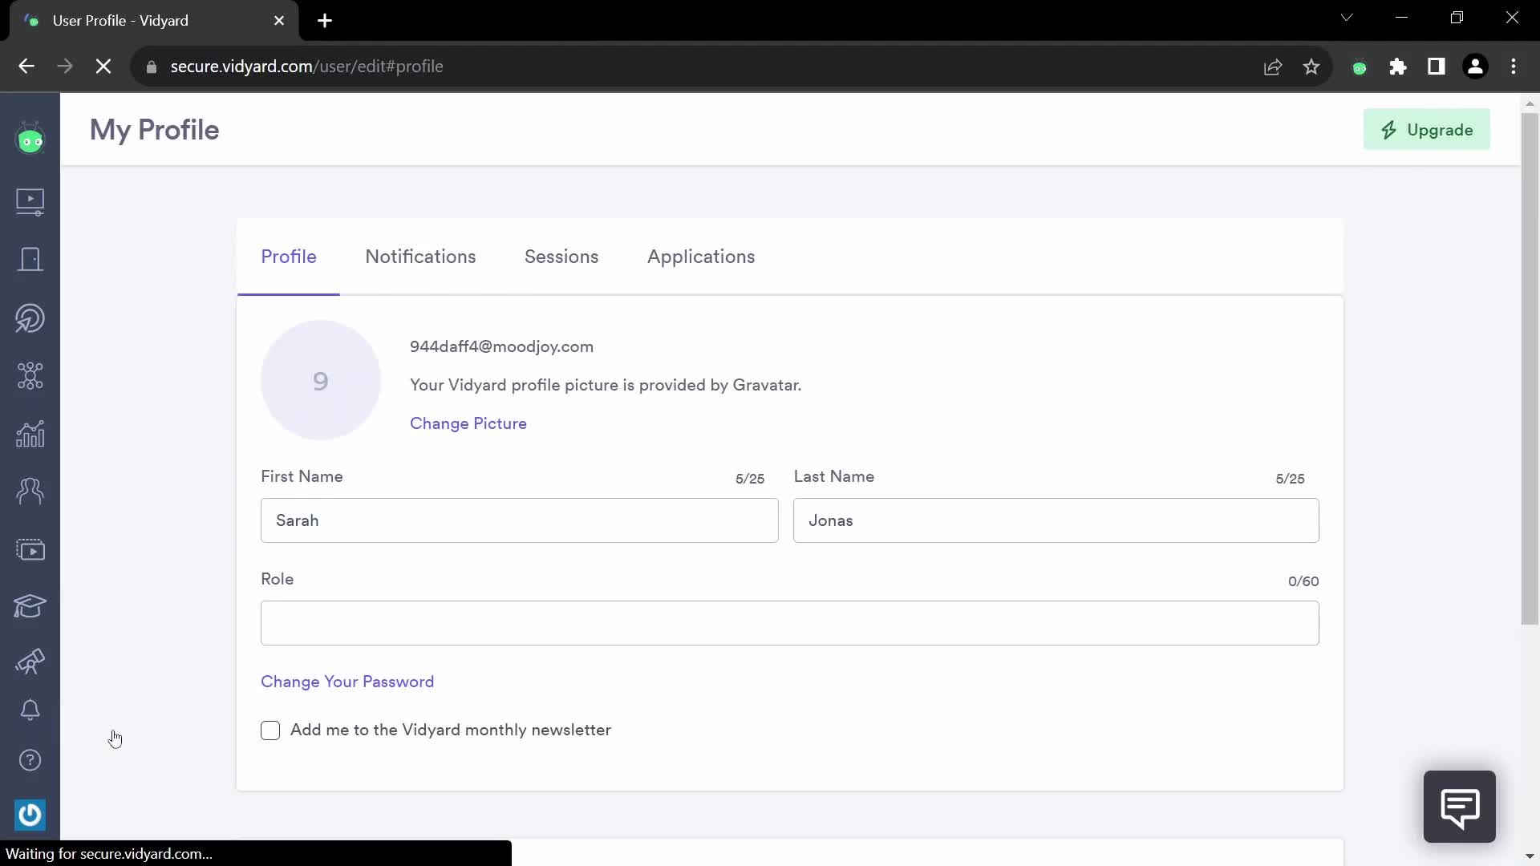This screenshot has width=1540, height=866.
Task: Switch to the Applications tab
Action: coord(701,257)
